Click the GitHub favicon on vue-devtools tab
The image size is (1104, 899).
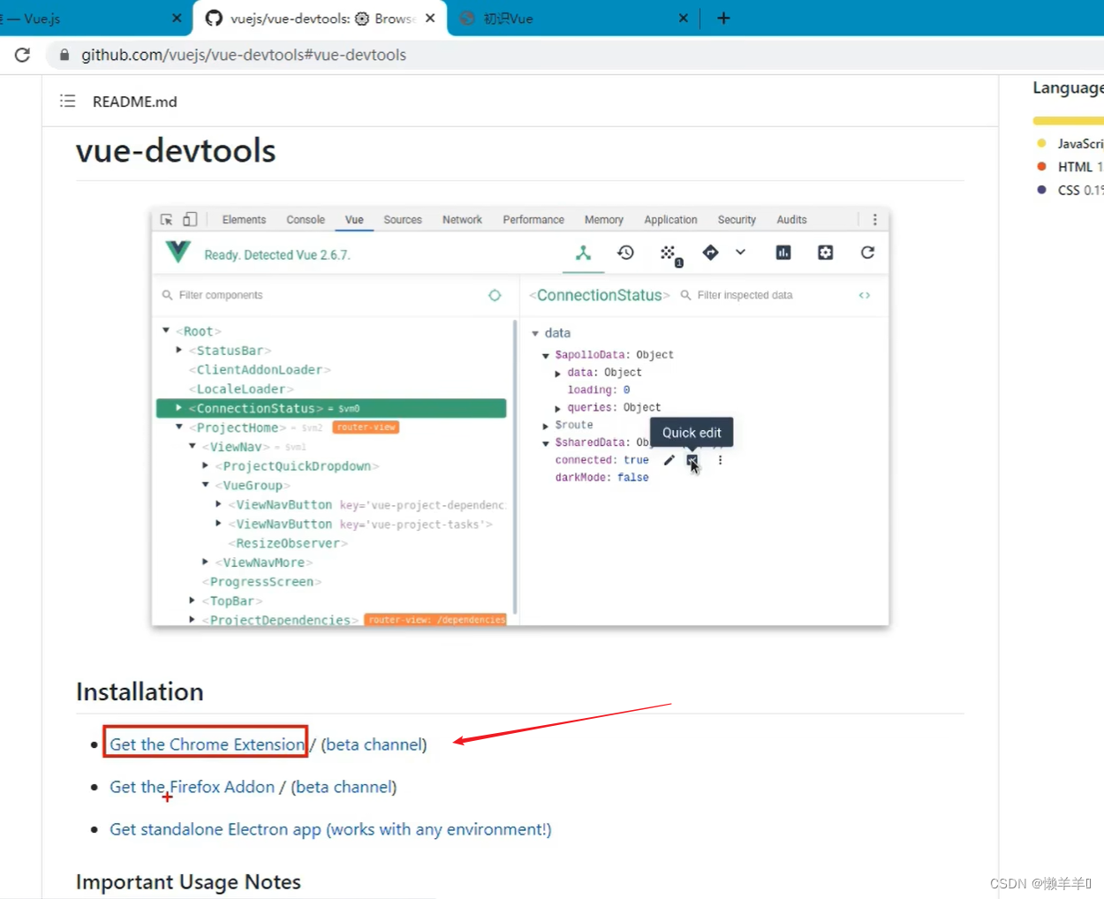pyautogui.click(x=214, y=18)
